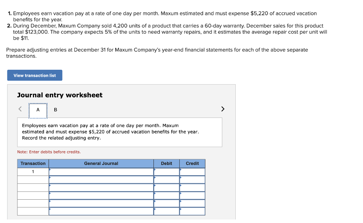
Task: Click the first Credit input cell
Action: [192, 171]
